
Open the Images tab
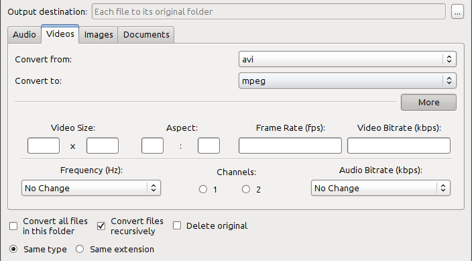(x=99, y=35)
